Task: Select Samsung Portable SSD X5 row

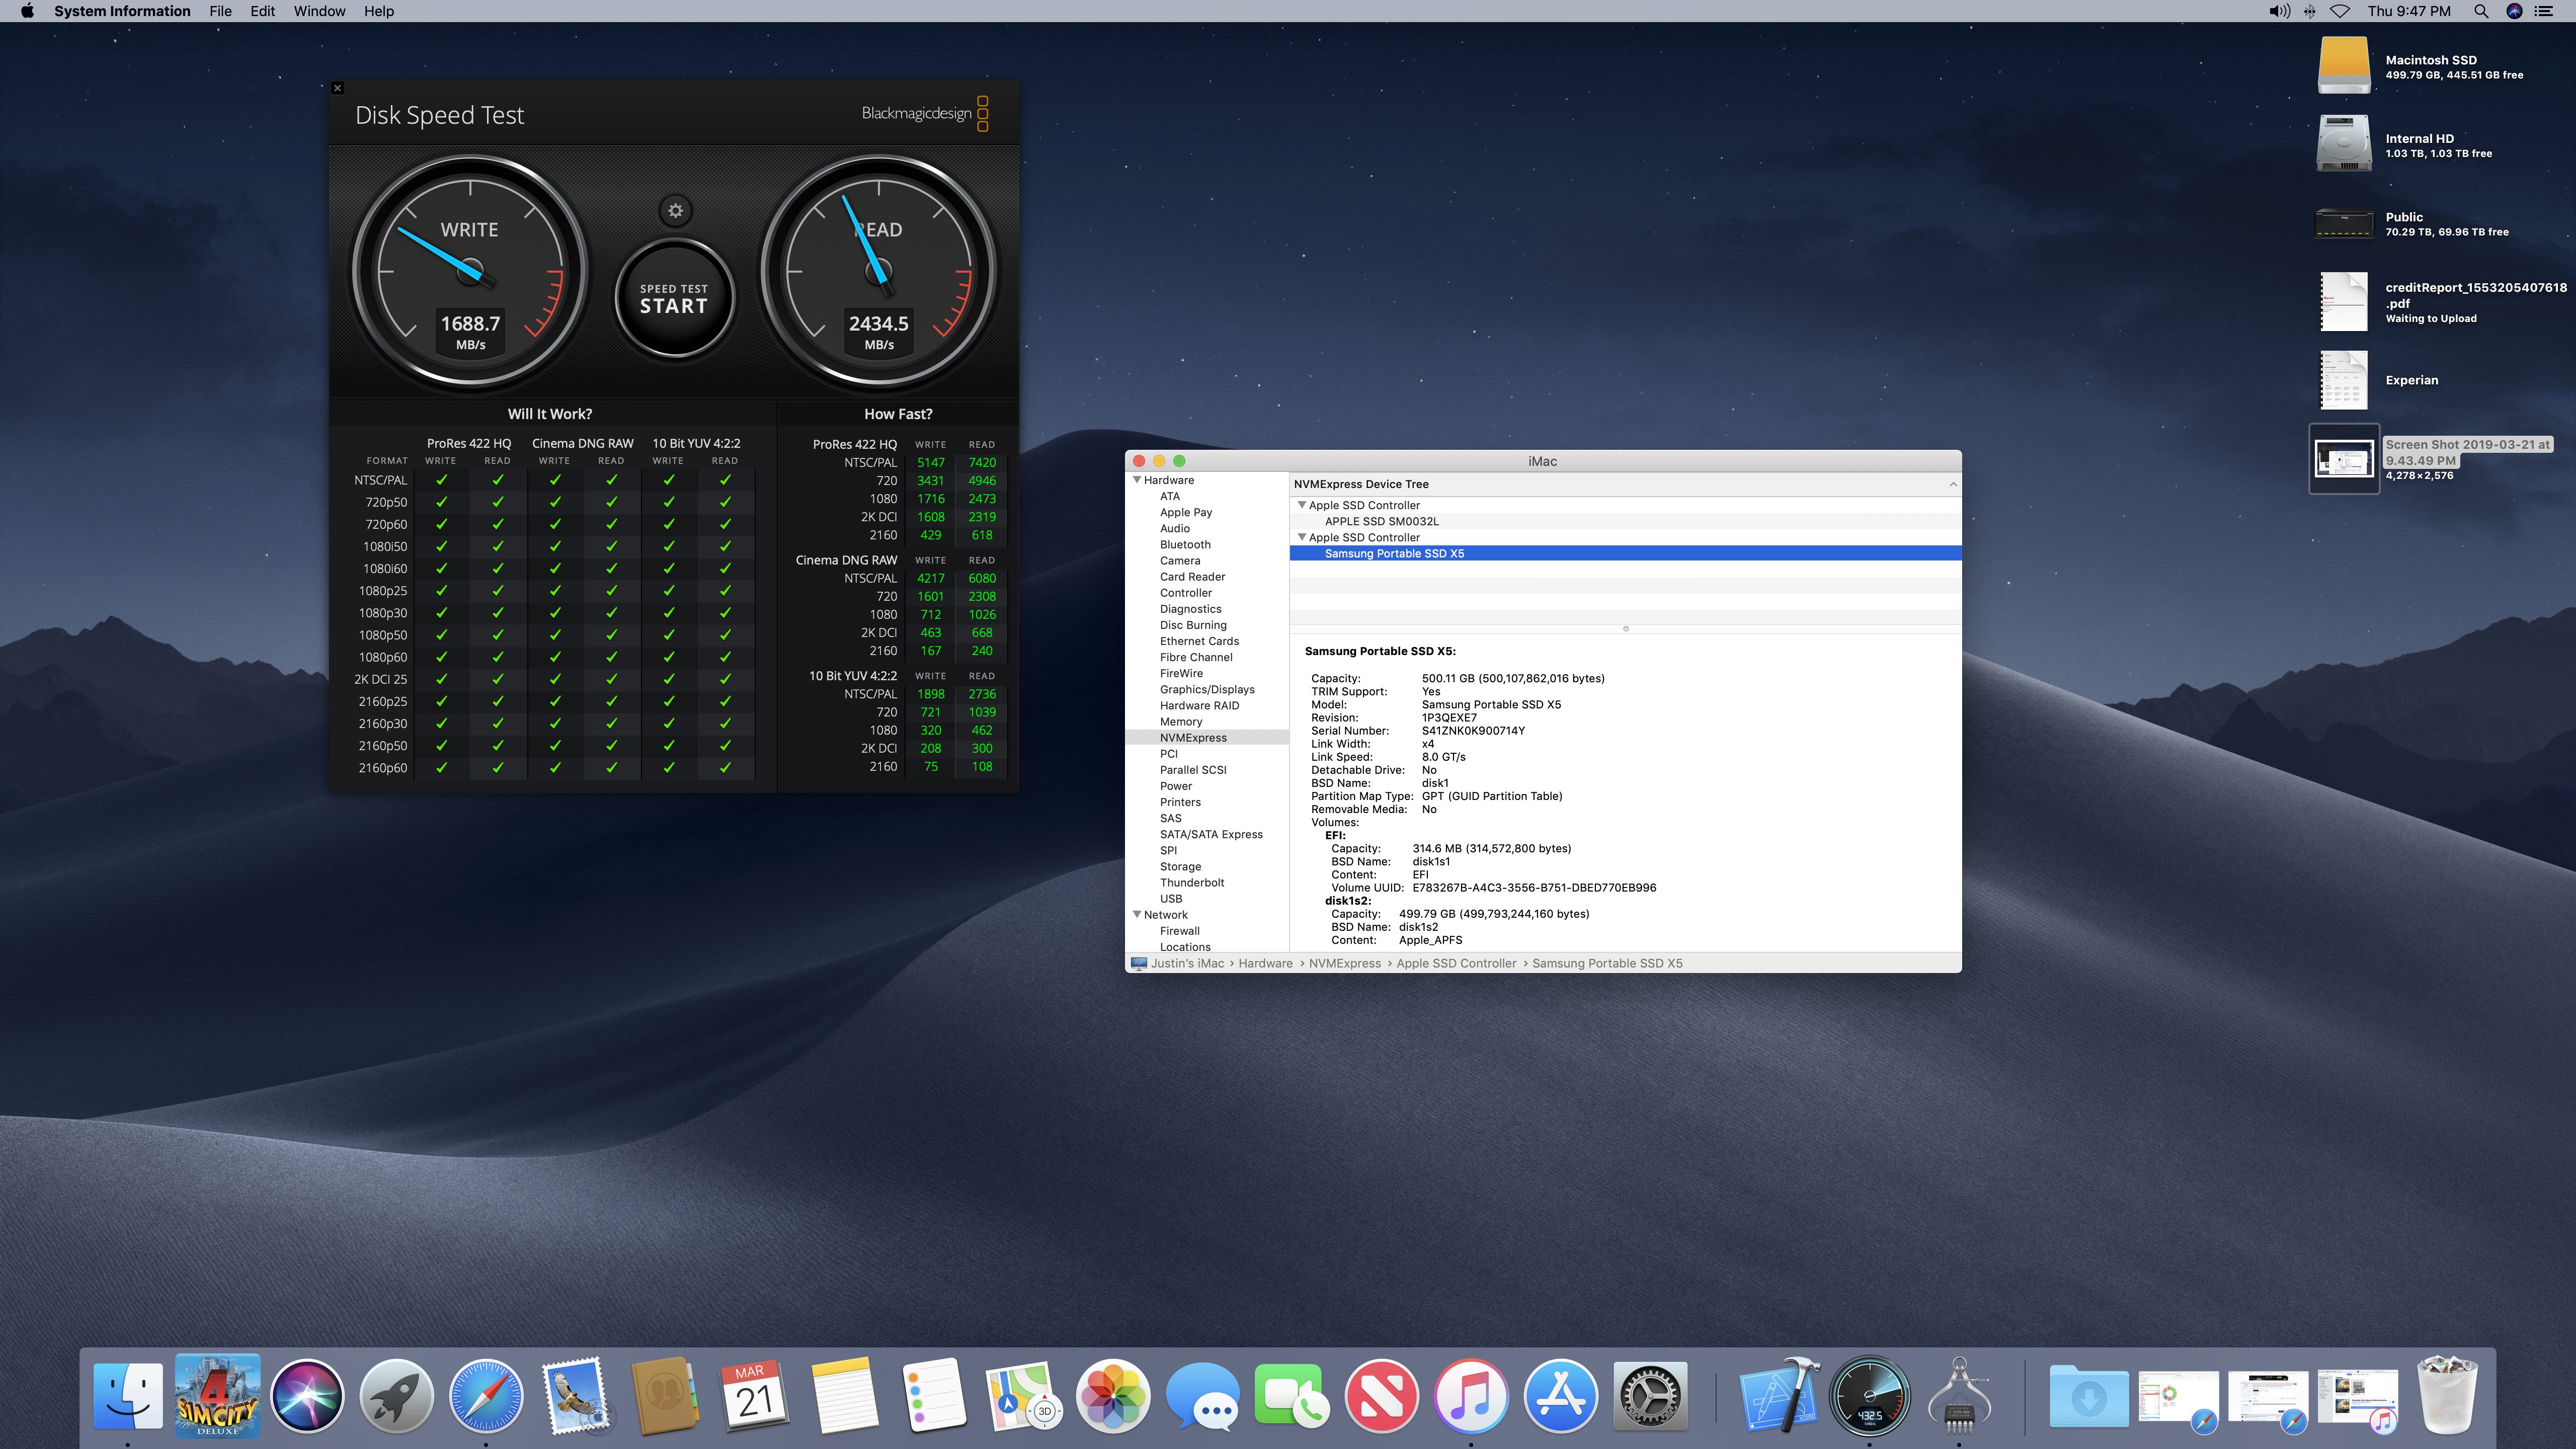Action: point(1625,553)
